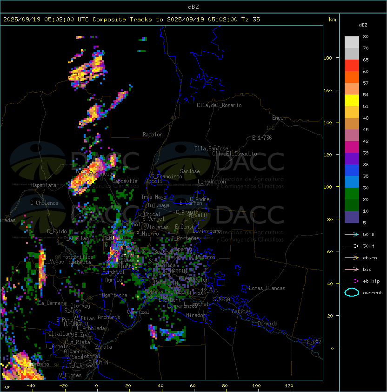Click the Carrizal place label
Screen dimensions: 387x392
tap(138, 312)
